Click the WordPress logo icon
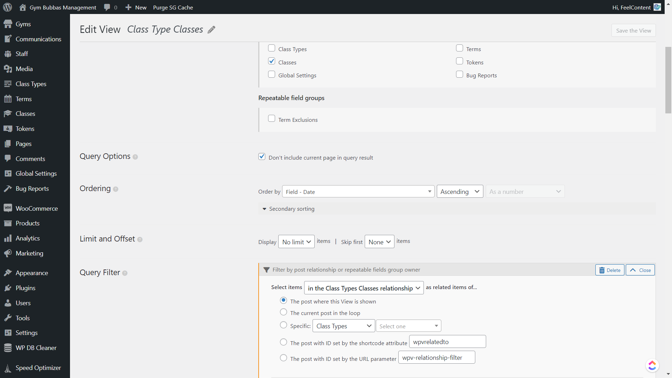672x378 pixels. 7,7
